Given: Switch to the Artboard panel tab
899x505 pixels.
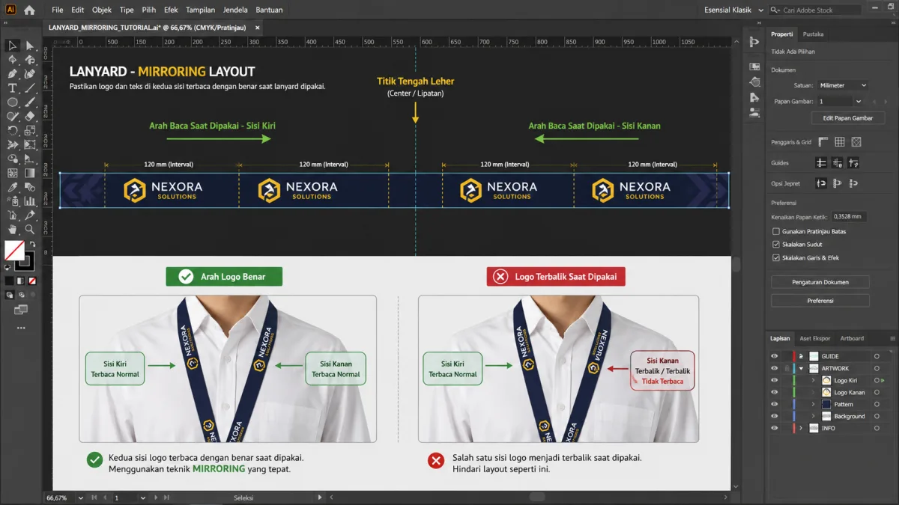Looking at the screenshot, I should tap(852, 338).
